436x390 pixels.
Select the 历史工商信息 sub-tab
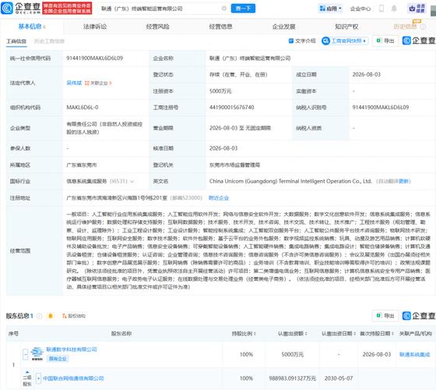click(49, 41)
